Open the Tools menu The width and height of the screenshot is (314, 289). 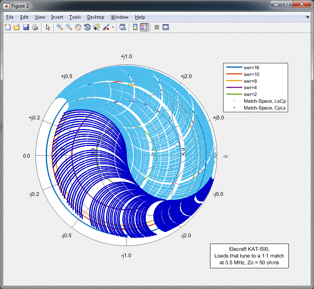point(75,17)
